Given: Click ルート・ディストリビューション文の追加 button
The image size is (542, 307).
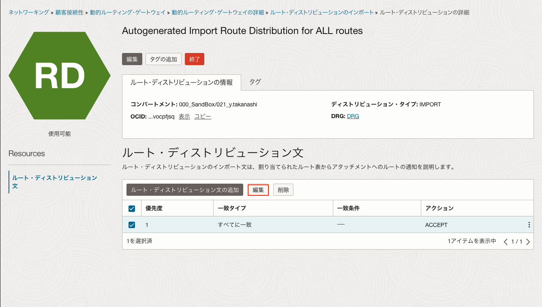Looking at the screenshot, I should (184, 190).
